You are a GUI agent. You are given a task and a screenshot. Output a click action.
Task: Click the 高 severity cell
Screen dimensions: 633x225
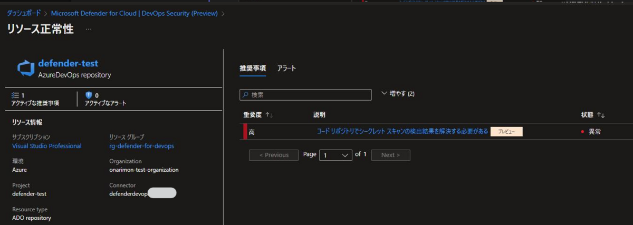[252, 132]
